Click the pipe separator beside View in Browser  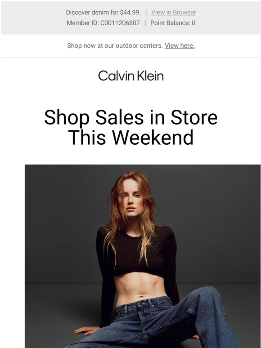tap(146, 13)
